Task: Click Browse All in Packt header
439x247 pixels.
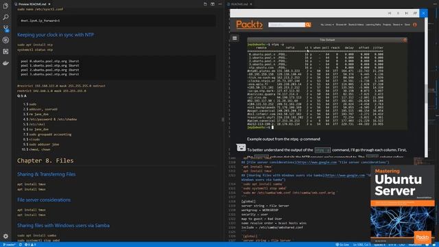Action: pos(341,25)
